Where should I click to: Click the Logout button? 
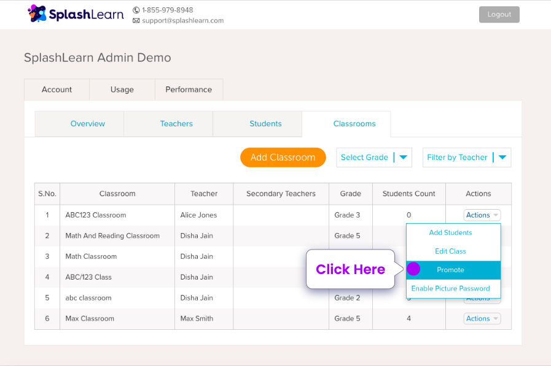point(499,14)
